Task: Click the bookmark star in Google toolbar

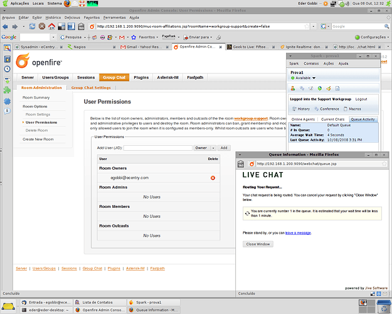Action: pyautogui.click(x=134, y=37)
